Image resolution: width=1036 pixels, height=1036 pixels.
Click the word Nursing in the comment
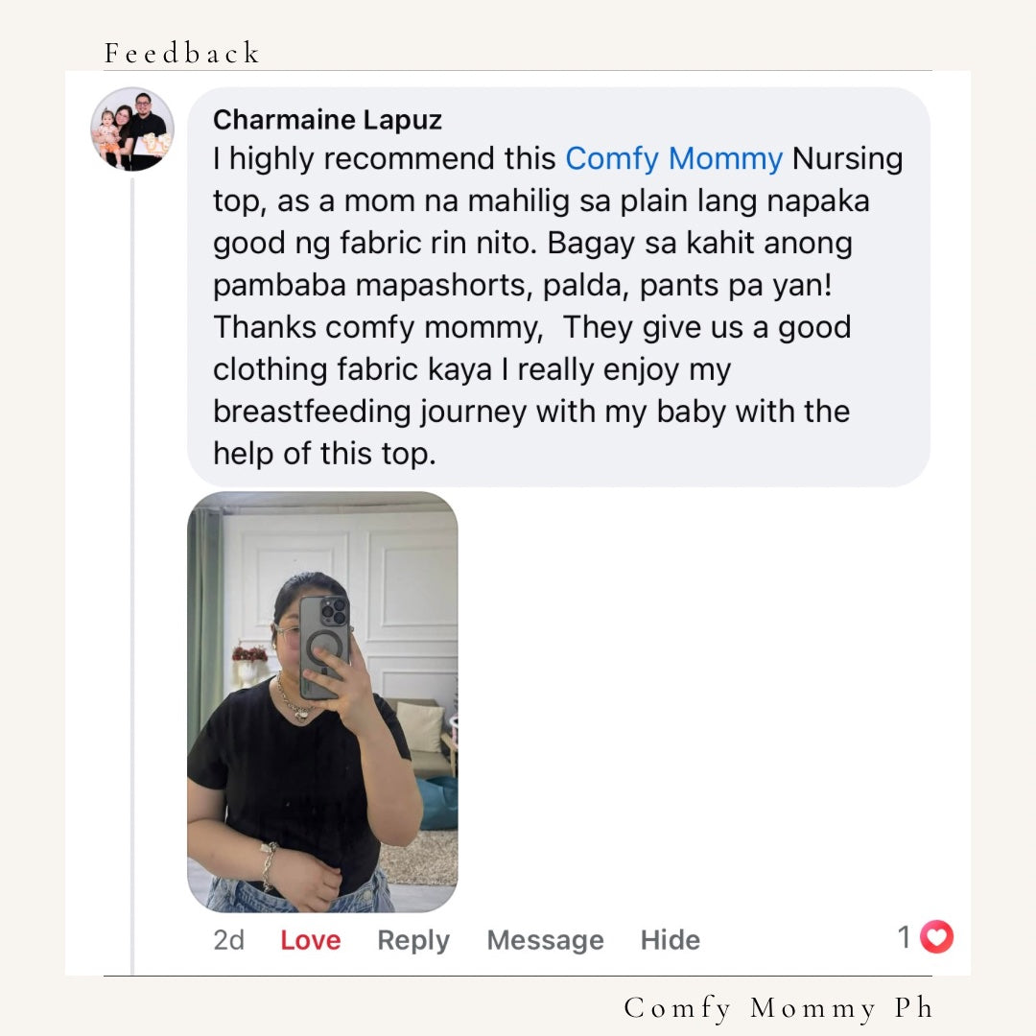847,158
